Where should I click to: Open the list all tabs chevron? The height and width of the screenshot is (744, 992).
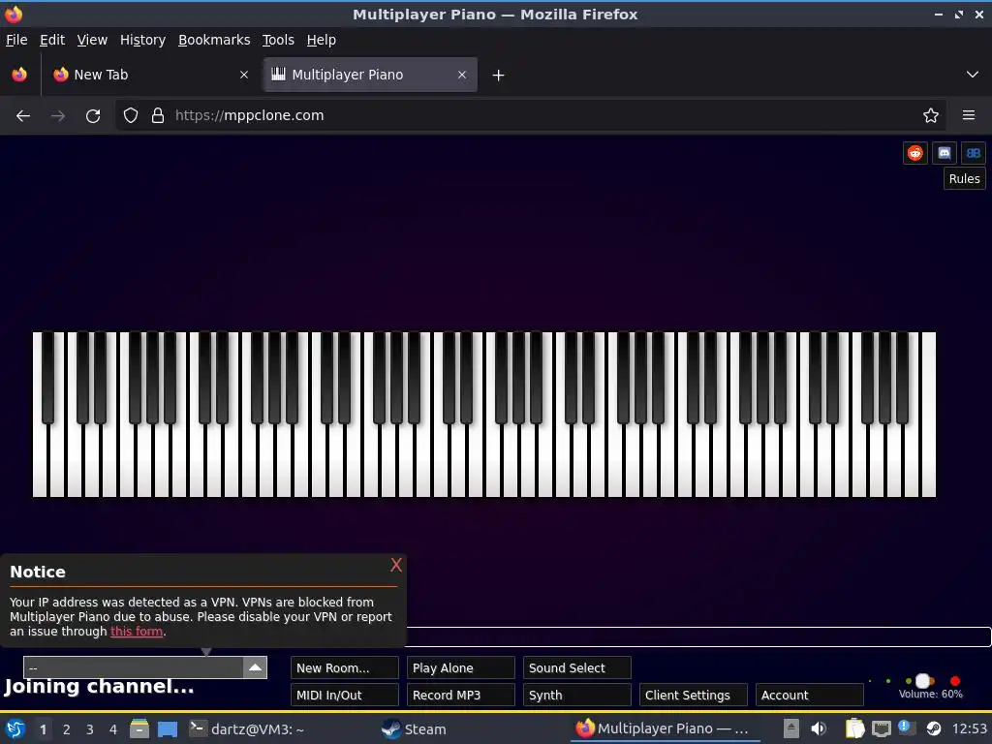click(x=973, y=75)
